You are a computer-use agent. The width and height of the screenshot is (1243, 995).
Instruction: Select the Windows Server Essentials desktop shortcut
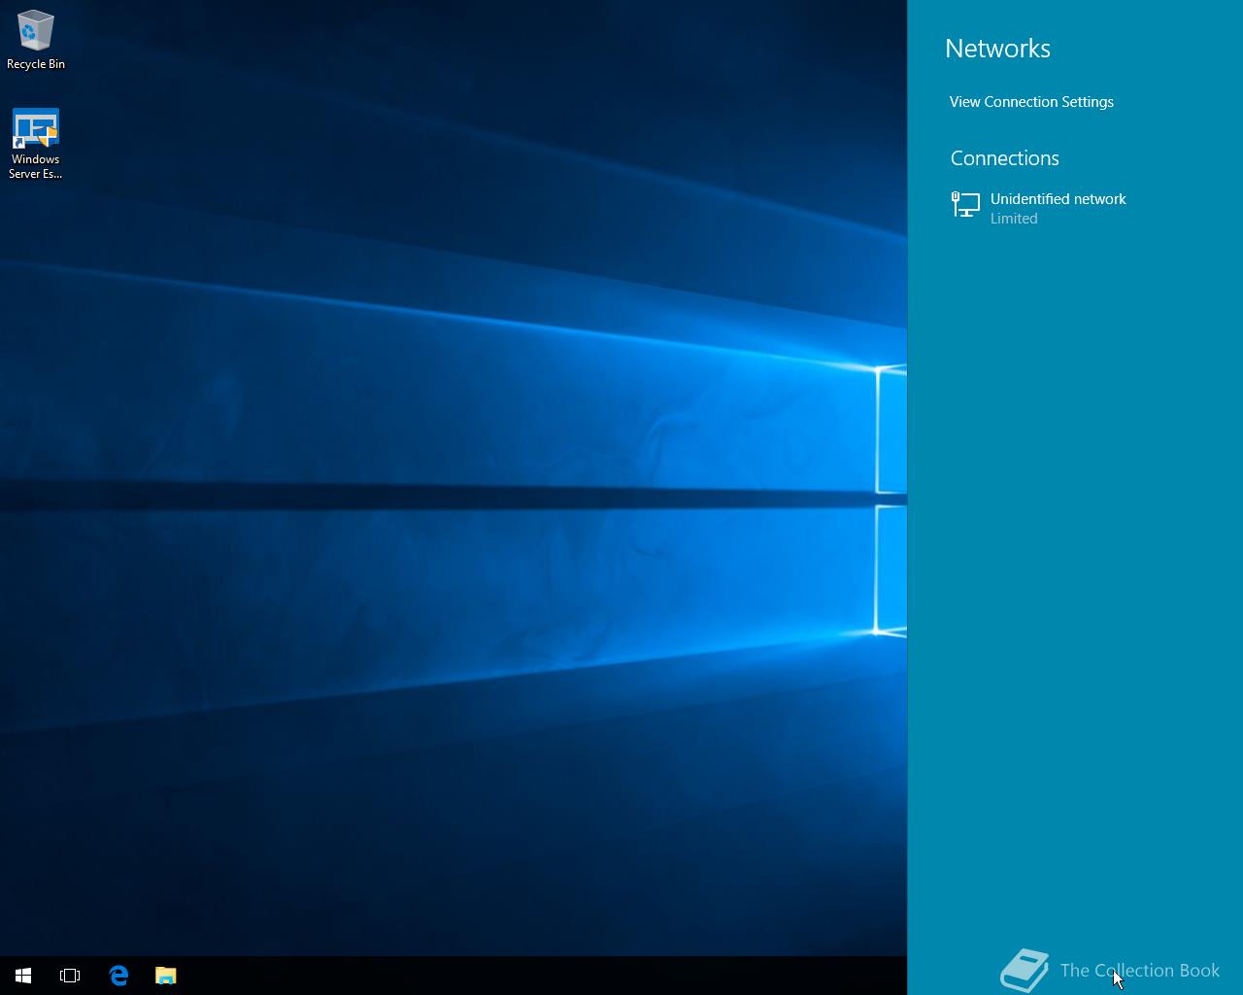[x=36, y=144]
